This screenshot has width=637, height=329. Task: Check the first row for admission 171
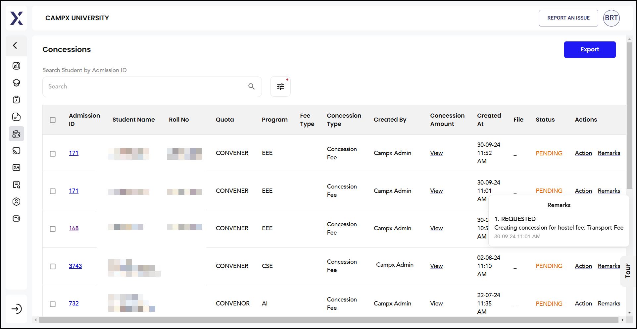point(53,154)
